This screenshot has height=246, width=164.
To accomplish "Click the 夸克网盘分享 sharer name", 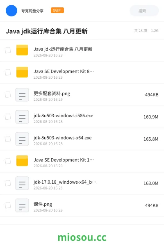I will 32,11.
